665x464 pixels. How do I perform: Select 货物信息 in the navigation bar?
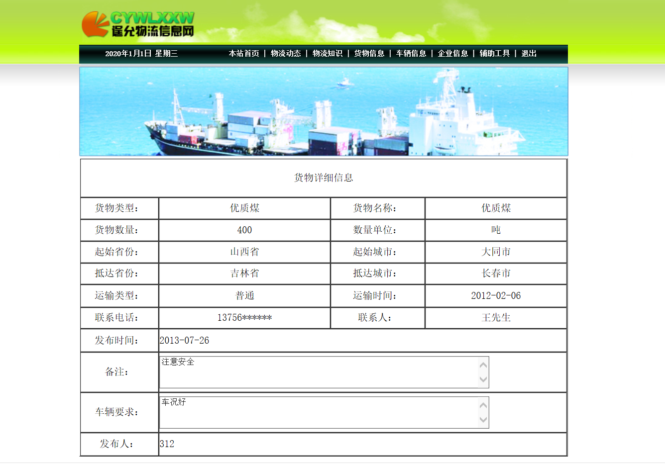point(369,53)
